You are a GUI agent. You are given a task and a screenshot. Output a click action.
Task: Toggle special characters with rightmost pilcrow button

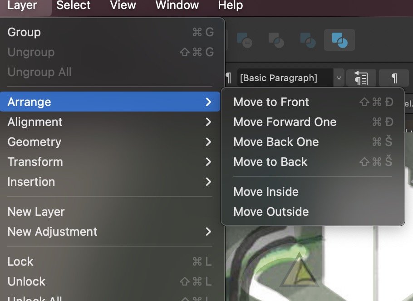[x=393, y=78]
